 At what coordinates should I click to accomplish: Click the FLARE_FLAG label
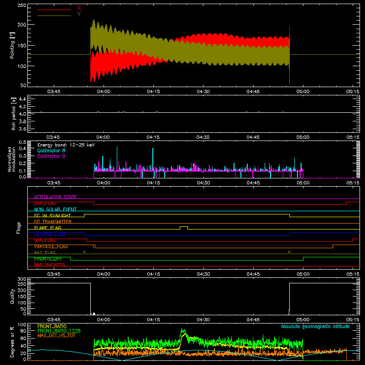click(x=47, y=228)
